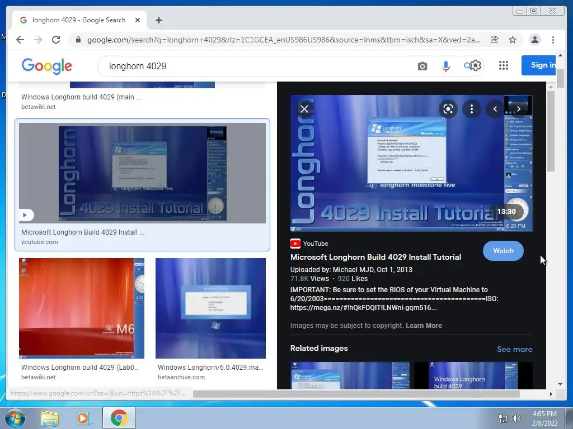
Task: Select the longhorn 4029 Google Search tab
Action: point(79,20)
